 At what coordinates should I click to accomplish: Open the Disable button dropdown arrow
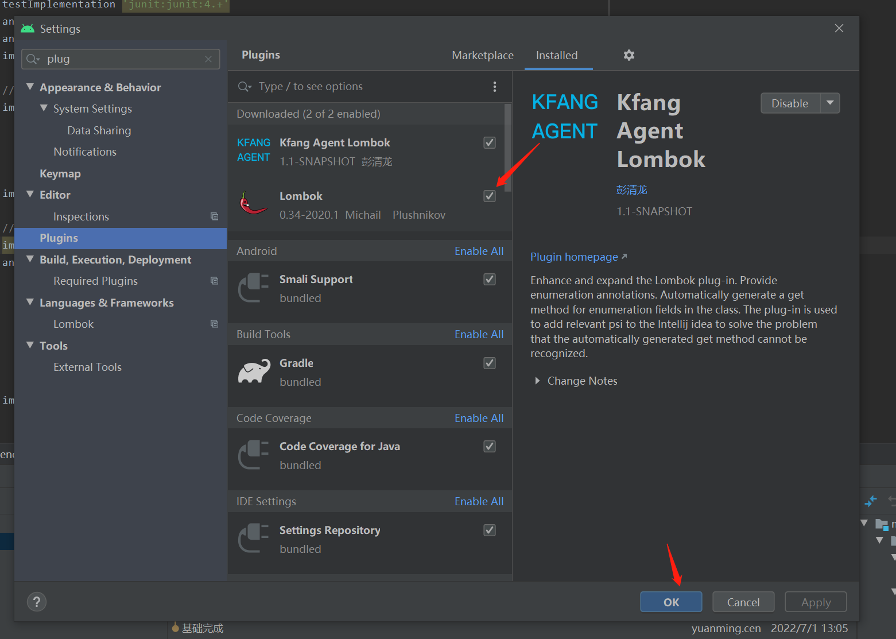coord(830,103)
